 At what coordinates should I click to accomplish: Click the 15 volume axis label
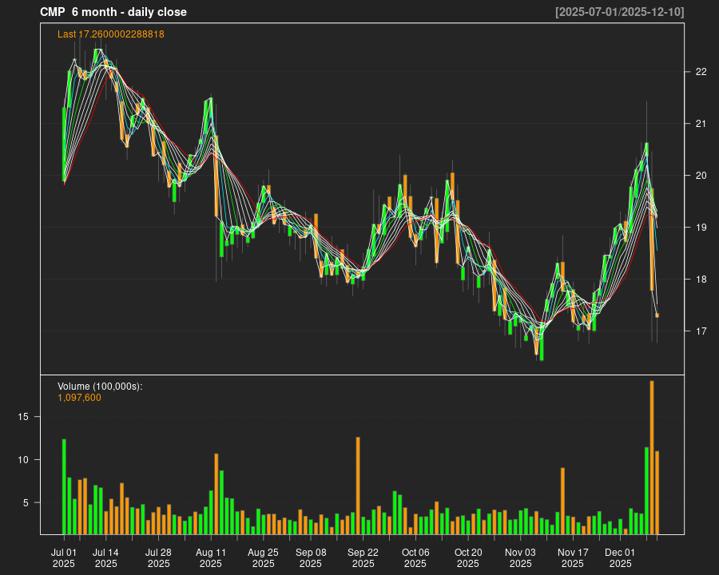[x=24, y=417]
